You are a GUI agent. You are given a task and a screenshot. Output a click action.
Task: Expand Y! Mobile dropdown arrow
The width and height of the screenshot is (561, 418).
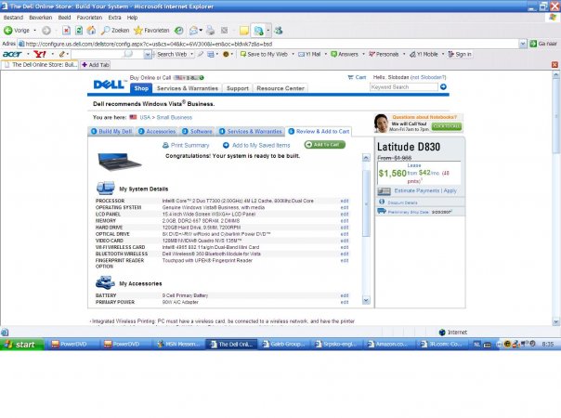[443, 55]
